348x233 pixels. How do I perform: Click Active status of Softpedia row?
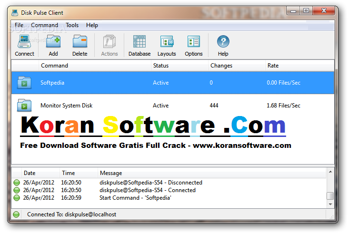pos(161,83)
